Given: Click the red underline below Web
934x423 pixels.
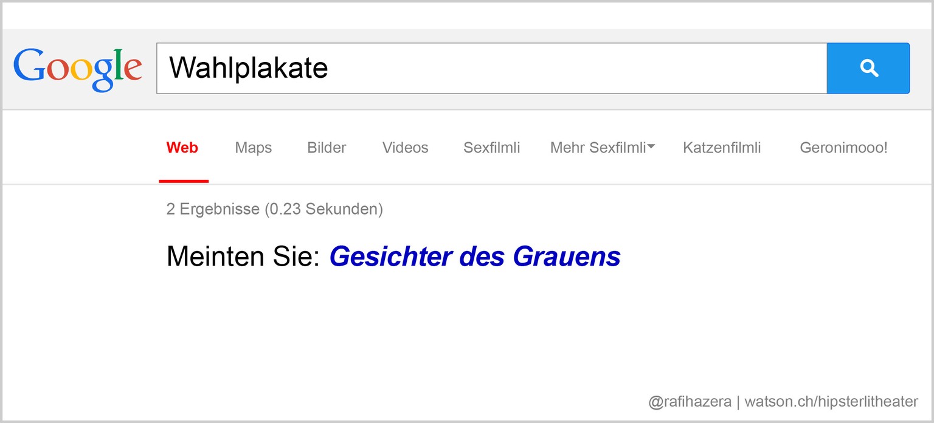Looking at the screenshot, I should click(x=184, y=181).
